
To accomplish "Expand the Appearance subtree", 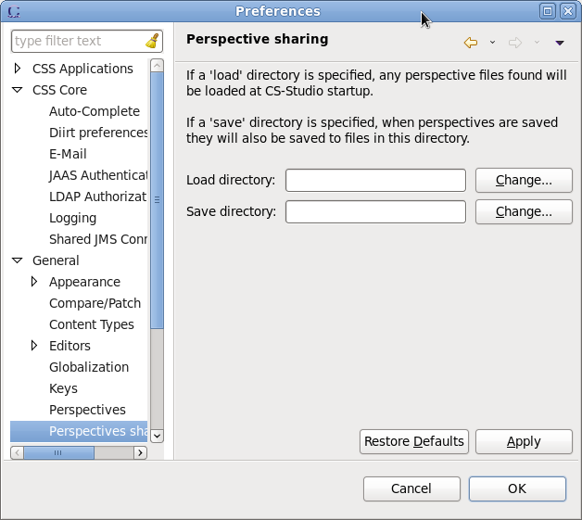I will coord(34,282).
